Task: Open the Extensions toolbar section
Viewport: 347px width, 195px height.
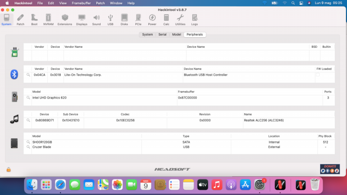Action: point(65,19)
